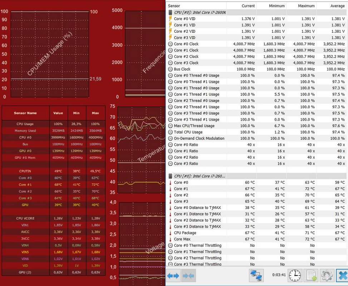The width and height of the screenshot is (348, 286).
Task: Select the Core #1 Clock row label
Action: click(186, 50)
